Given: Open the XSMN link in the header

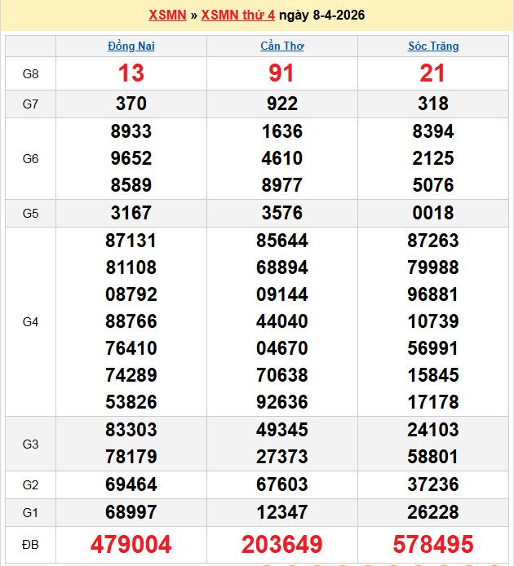Looking at the screenshot, I should click(x=167, y=15).
